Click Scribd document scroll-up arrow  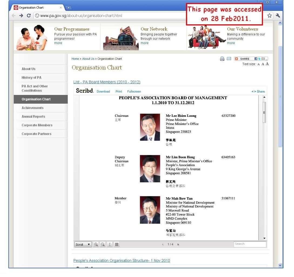pos(264,97)
